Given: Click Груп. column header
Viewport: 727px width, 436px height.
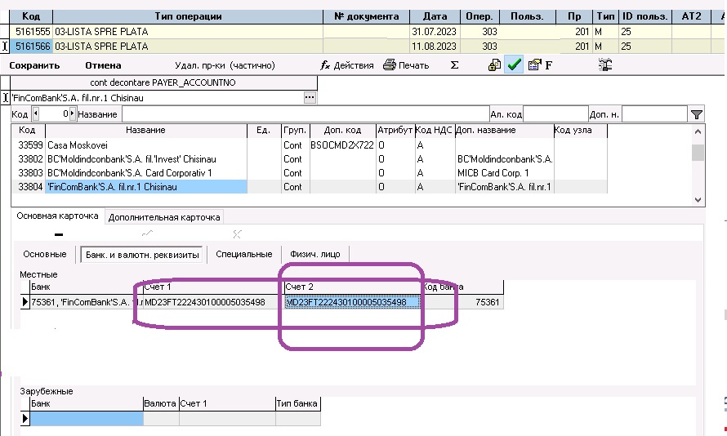Looking at the screenshot, I should 295,130.
